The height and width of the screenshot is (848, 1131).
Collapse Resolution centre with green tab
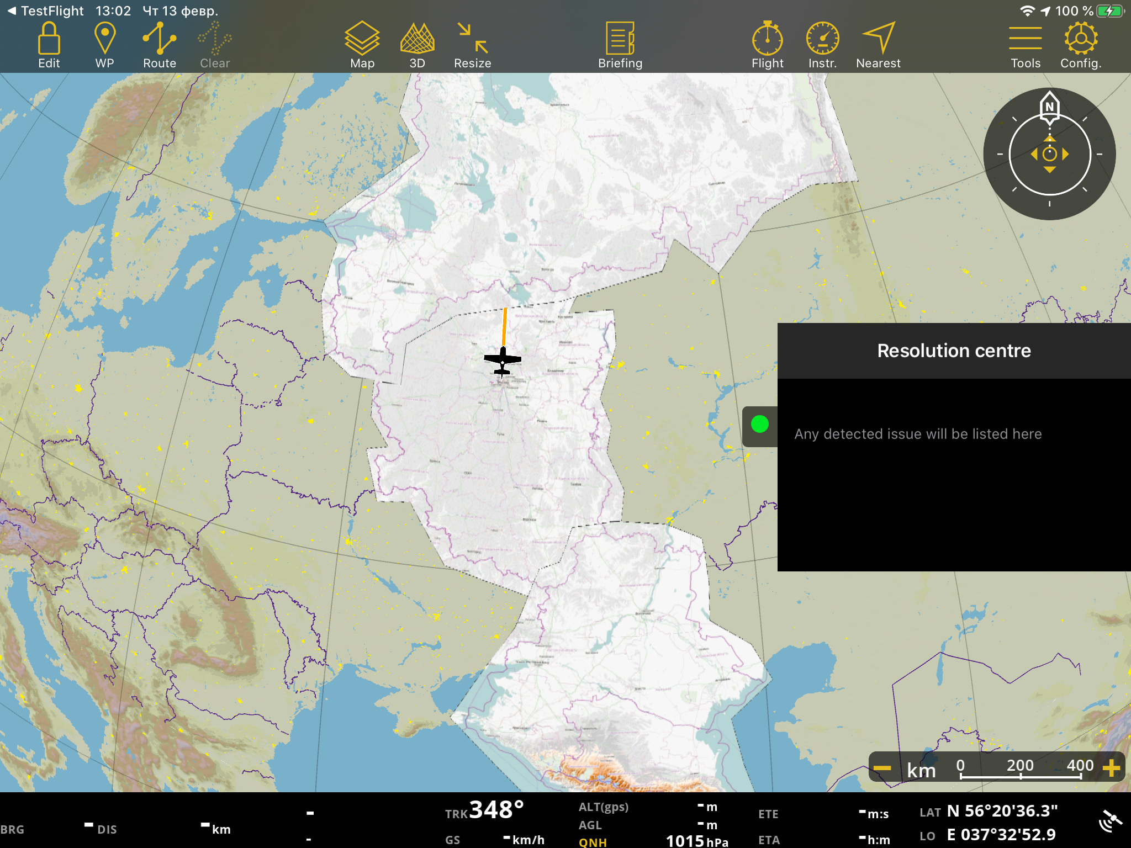point(760,424)
